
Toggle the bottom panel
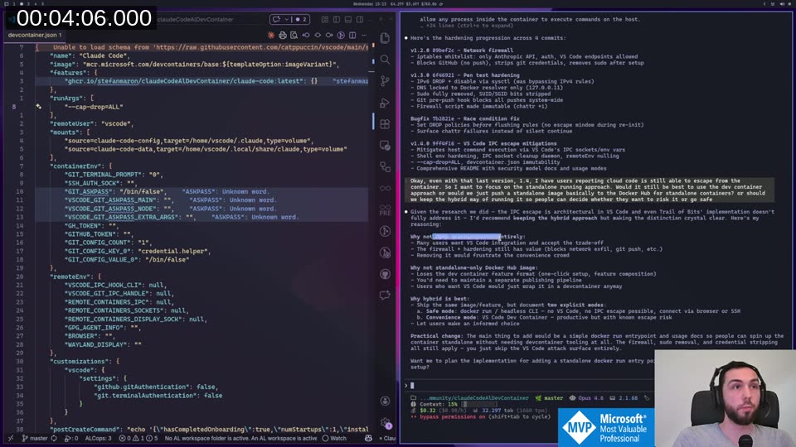pyautogui.click(x=348, y=19)
